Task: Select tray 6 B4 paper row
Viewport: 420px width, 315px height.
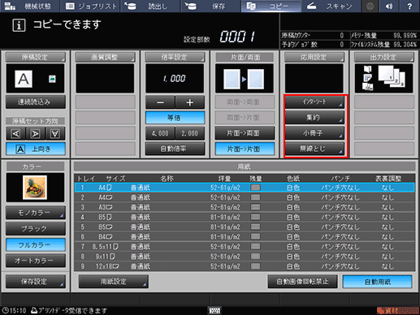Action: [x=245, y=237]
